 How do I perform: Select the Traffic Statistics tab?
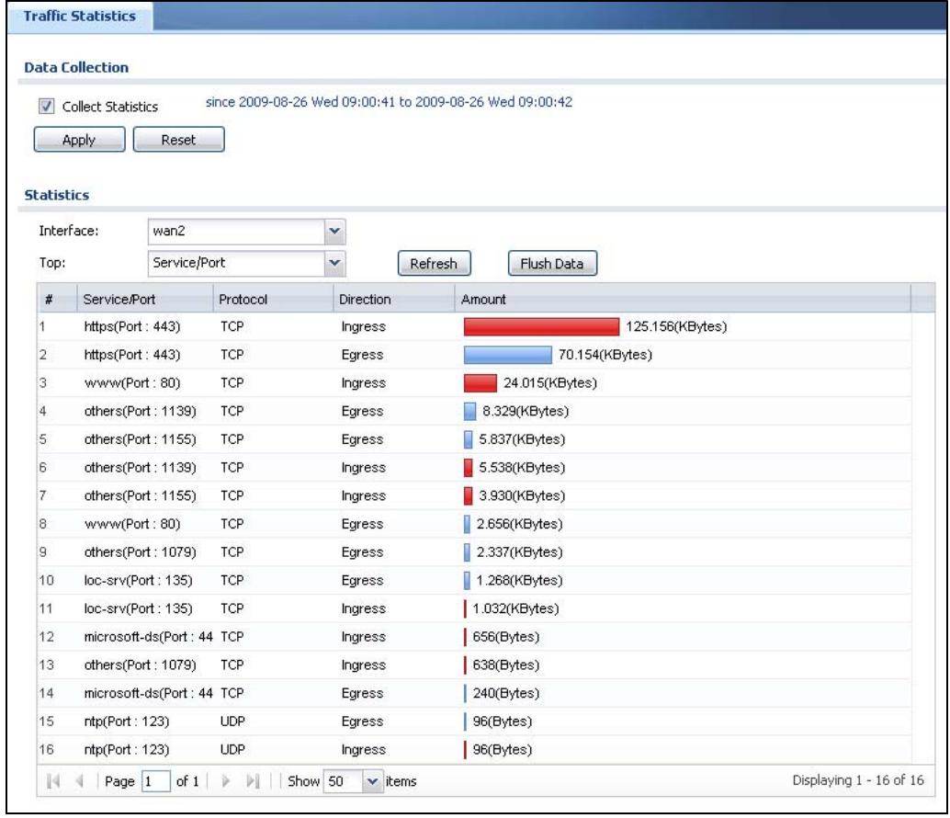coord(79,17)
